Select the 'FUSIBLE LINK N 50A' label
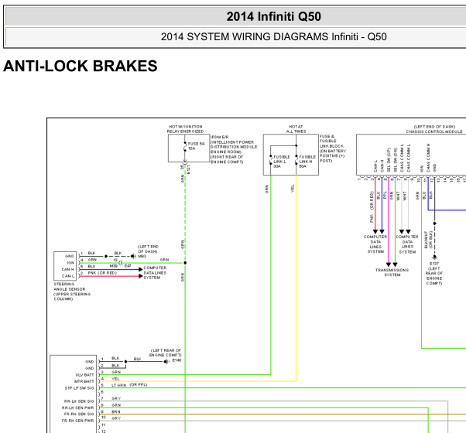This screenshot has height=433, width=466. point(307,162)
